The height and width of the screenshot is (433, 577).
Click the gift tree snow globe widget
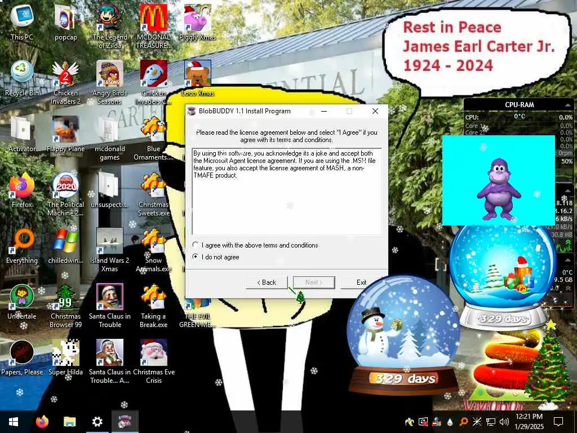(x=503, y=275)
